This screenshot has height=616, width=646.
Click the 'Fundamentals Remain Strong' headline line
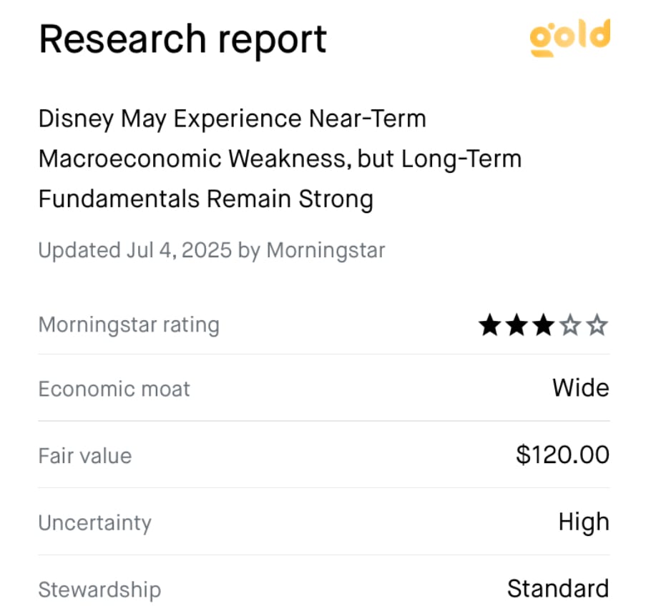[206, 199]
